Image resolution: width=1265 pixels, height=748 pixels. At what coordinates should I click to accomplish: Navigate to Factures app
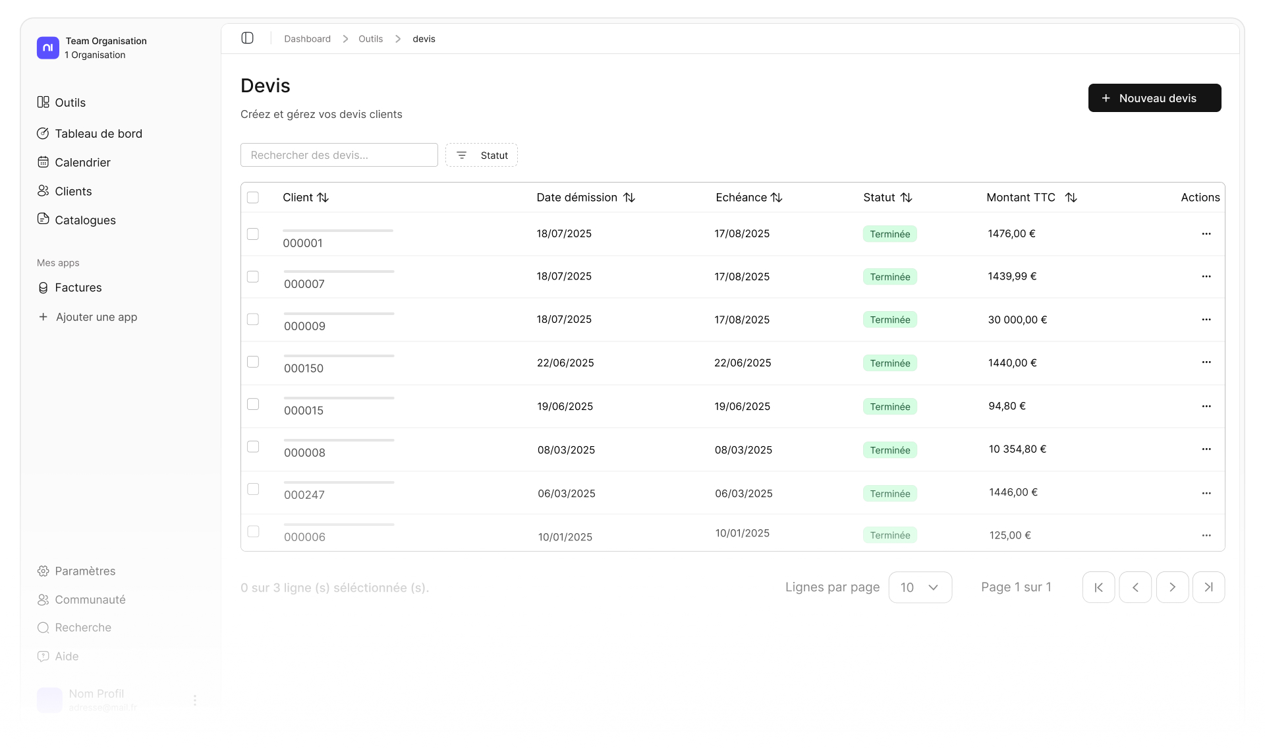[x=78, y=288]
